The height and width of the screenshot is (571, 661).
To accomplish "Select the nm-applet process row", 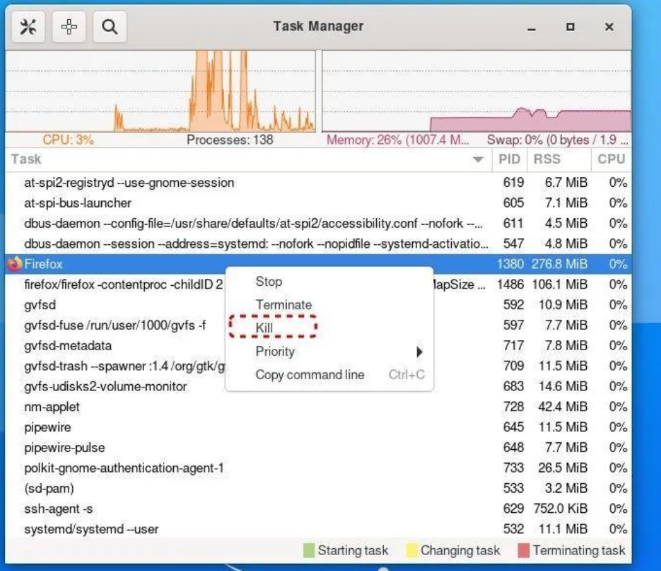I will point(52,407).
